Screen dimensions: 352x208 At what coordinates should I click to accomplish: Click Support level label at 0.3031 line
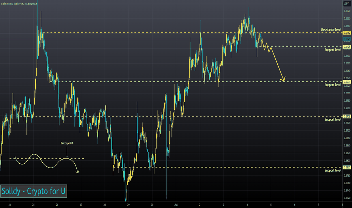[333, 85]
